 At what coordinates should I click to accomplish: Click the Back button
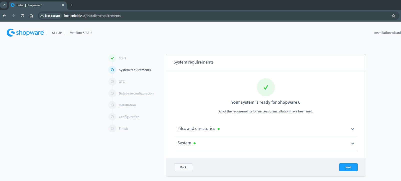point(183,167)
